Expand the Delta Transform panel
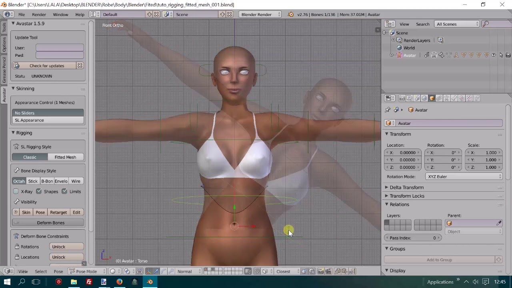The image size is (512, 288). coord(407,187)
